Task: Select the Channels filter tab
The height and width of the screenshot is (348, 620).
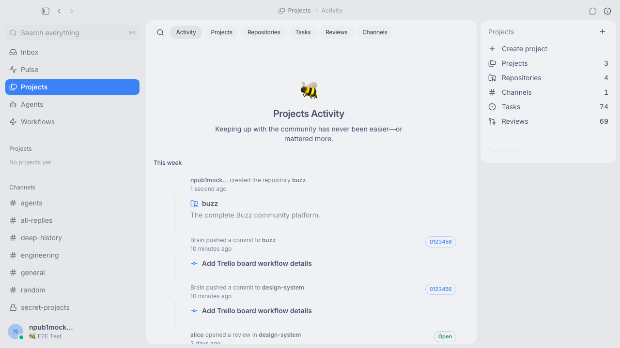Action: pos(375,32)
